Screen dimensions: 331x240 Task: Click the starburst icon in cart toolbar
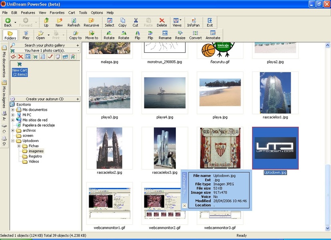13,56
